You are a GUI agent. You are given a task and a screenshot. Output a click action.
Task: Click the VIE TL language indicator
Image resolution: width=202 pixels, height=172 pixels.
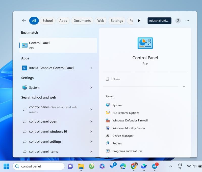[180, 166]
